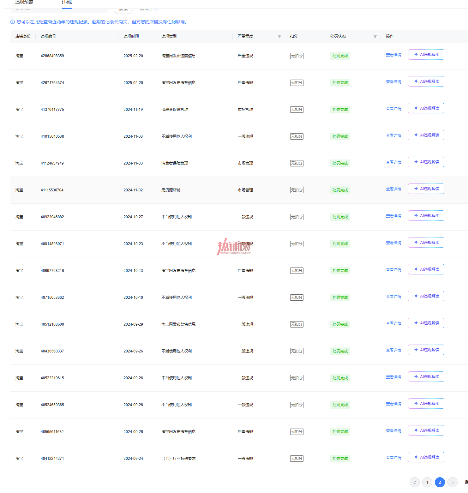Select page 2 in pagination
The image size is (468, 493).
coord(440,482)
